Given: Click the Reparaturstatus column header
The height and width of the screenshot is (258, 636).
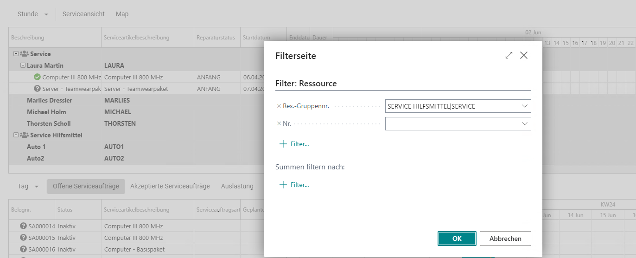Looking at the screenshot, I should (x=217, y=38).
